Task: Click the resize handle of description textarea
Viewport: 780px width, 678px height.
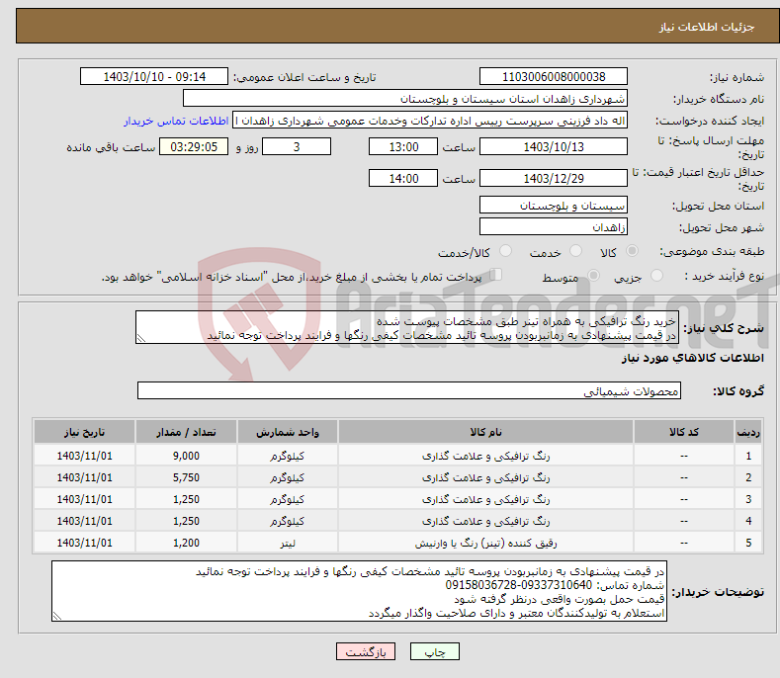Action: pyautogui.click(x=141, y=338)
